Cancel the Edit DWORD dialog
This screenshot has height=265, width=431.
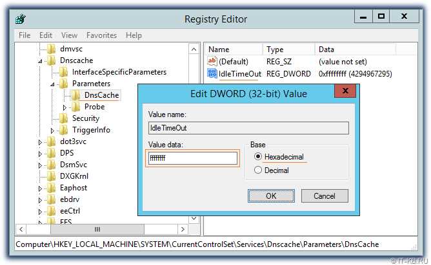[x=325, y=196]
